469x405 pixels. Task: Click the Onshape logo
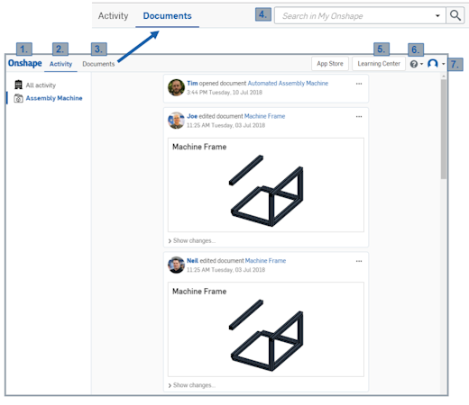point(25,63)
